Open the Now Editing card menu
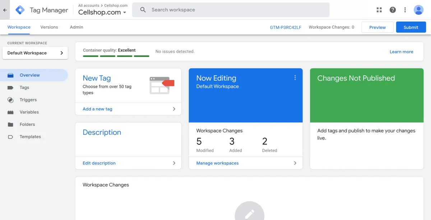This screenshot has width=431, height=220. (295, 77)
